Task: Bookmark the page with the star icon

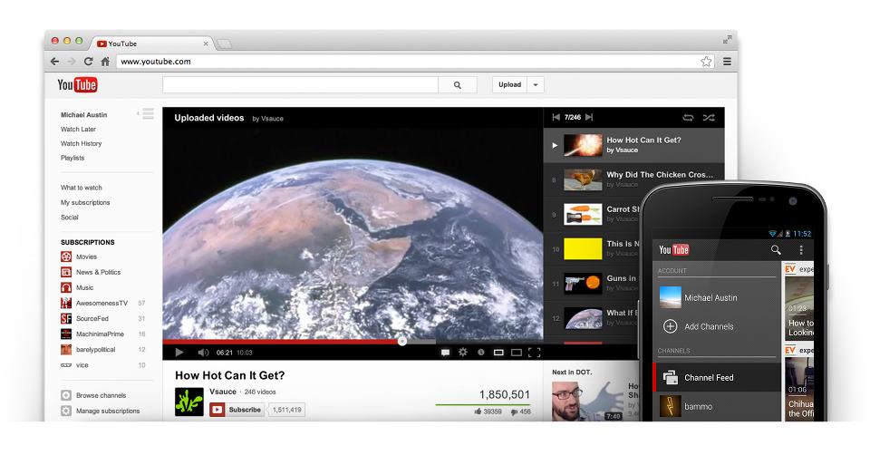Action: click(706, 61)
